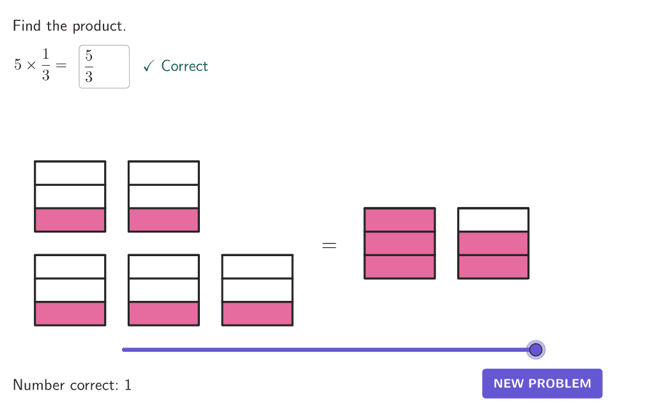Viewport: 659px width, 412px height.
Task: Click the 'Find the product.' instruction text
Action: 70,26
